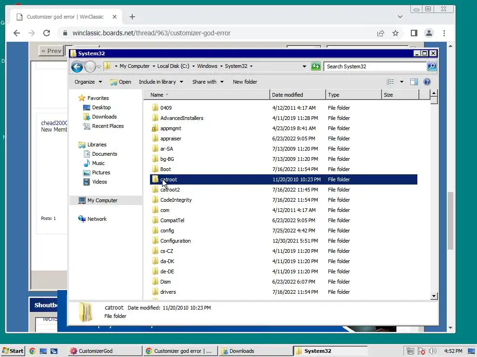This screenshot has width=477, height=357.
Task: Switch to Downloads taskbar button
Action: 256,351
